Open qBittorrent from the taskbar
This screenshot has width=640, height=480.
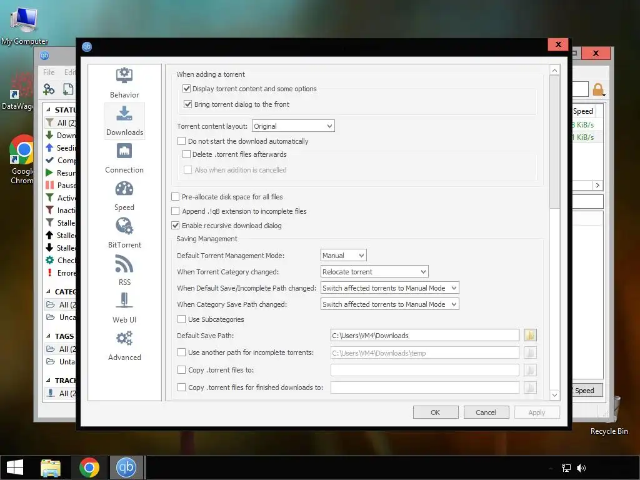126,467
